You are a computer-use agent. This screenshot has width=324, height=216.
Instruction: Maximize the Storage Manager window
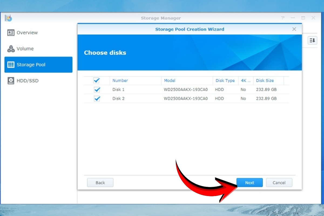tap(303, 18)
